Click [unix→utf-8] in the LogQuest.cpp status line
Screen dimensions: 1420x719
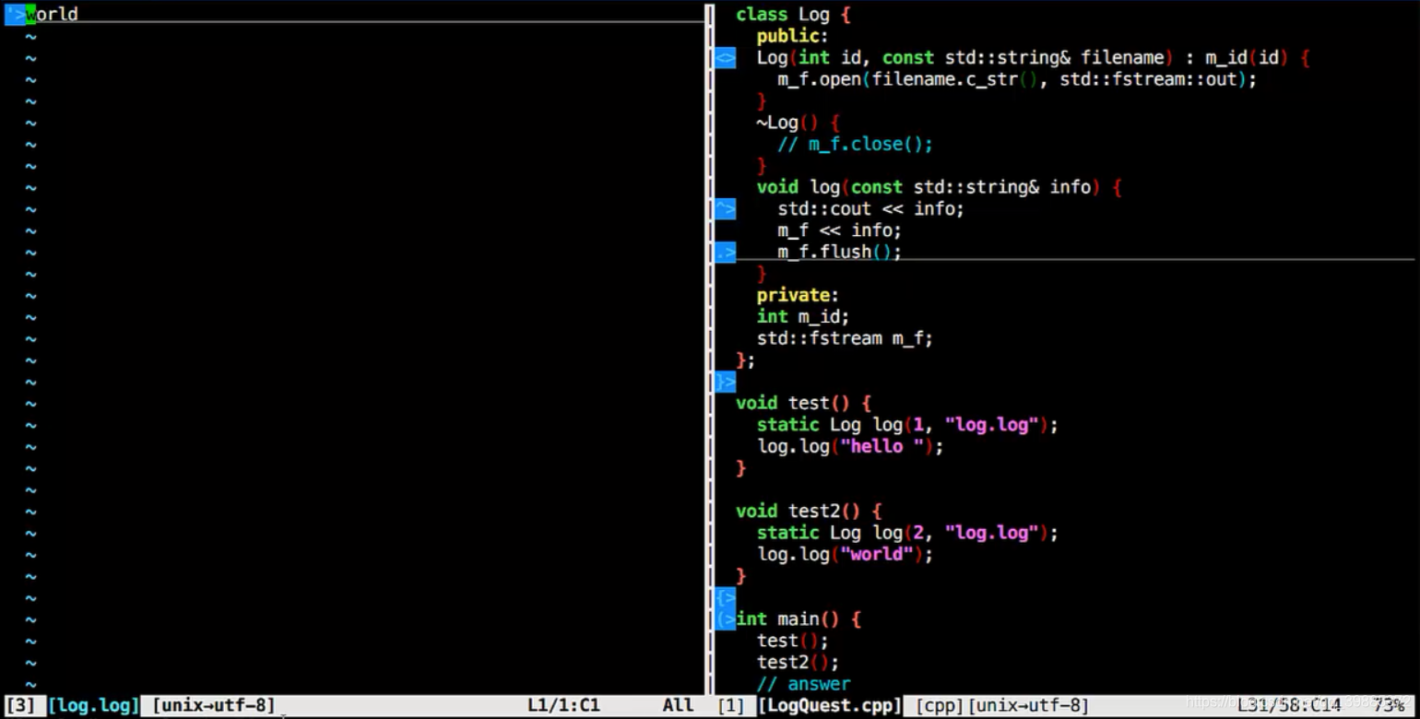[1028, 705]
